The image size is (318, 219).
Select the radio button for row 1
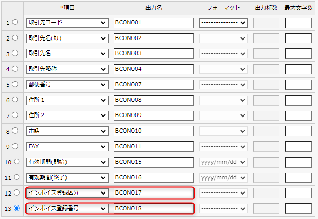coord(16,23)
